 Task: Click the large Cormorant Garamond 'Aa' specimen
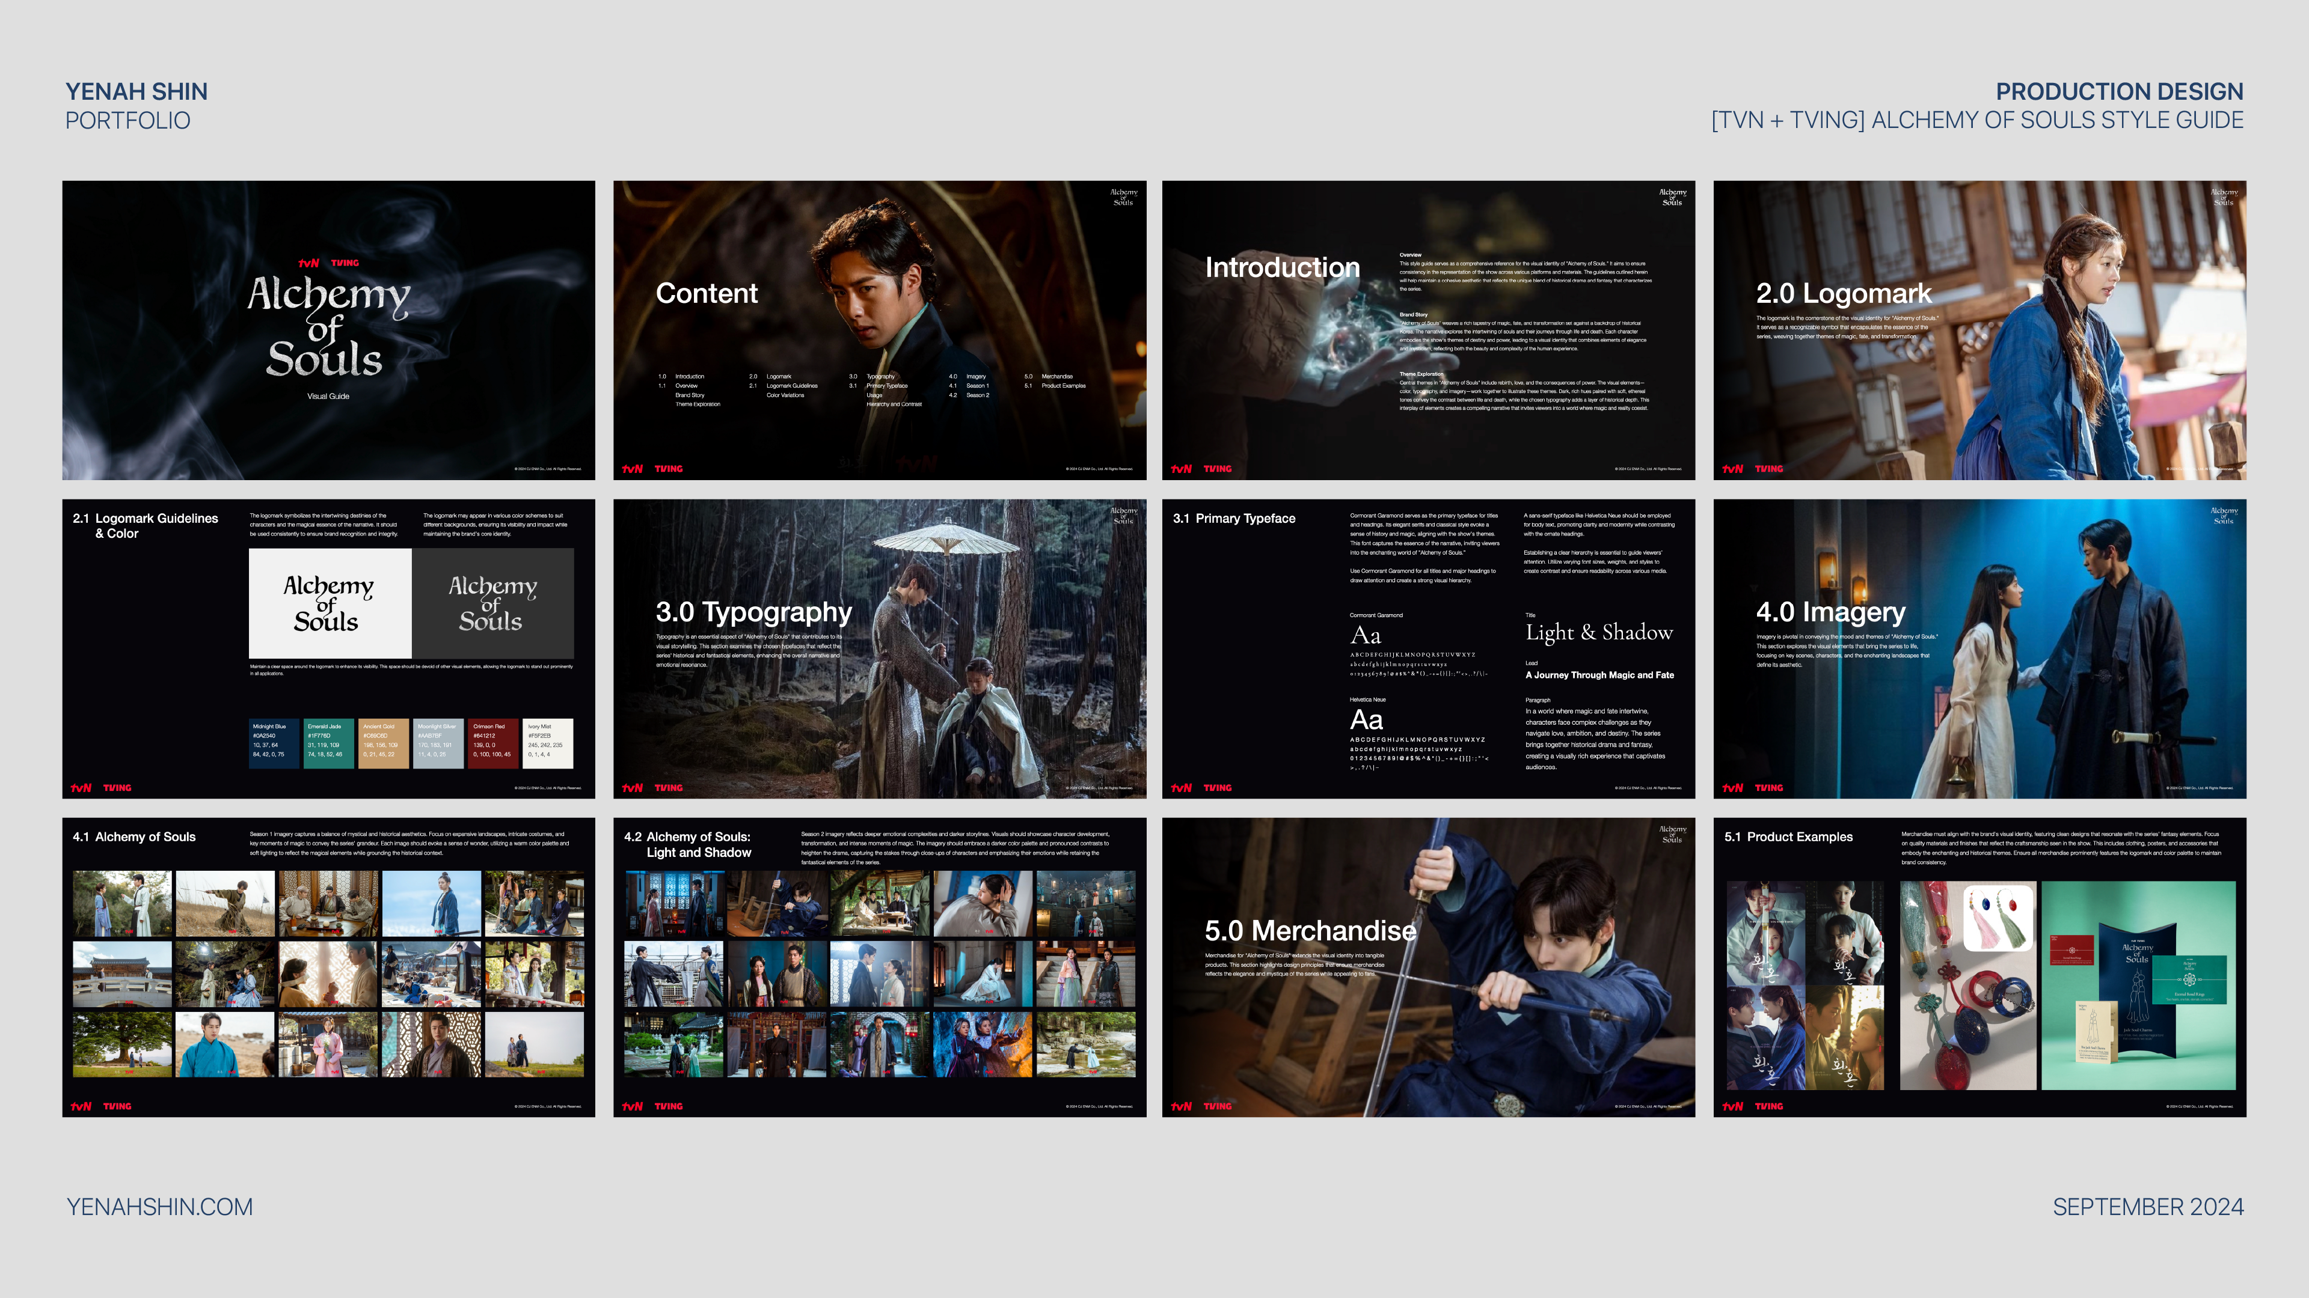click(x=1366, y=635)
